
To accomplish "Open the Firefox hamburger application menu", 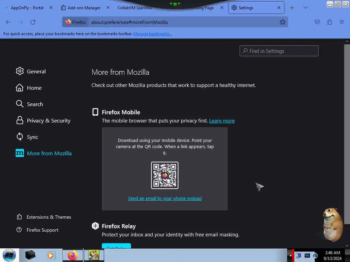I will (342, 22).
